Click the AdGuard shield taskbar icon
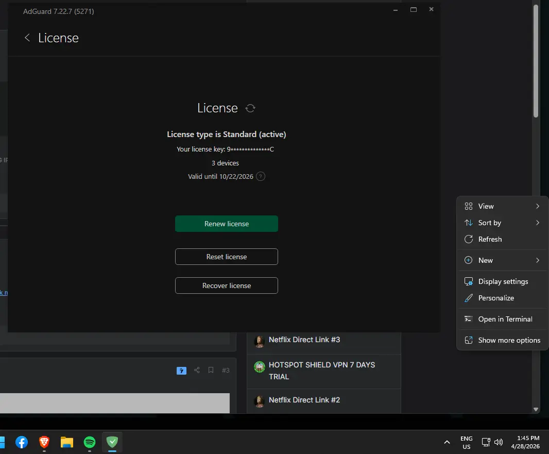This screenshot has height=454, width=549. [112, 442]
